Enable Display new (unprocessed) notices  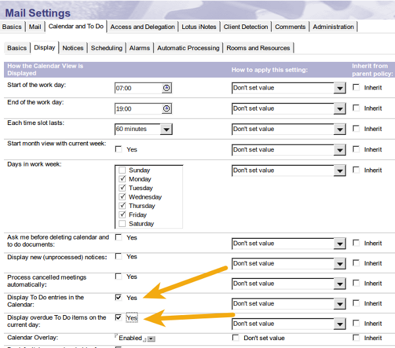coord(118,257)
